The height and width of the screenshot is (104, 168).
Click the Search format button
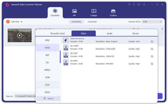[48, 98]
